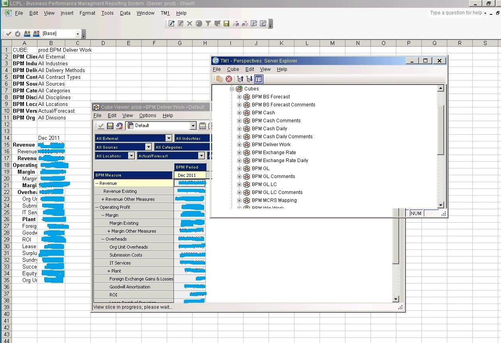Open the [Base] sandbox dropdown

point(78,34)
